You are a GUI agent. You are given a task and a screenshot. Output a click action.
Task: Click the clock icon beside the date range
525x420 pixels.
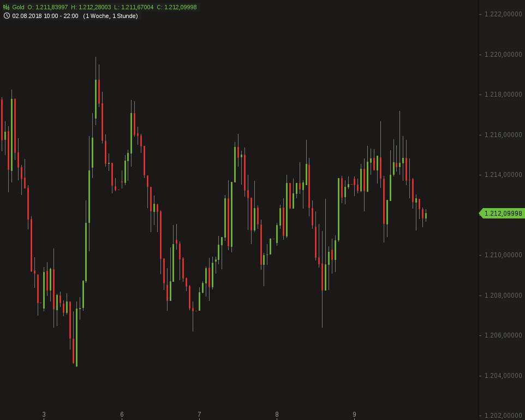click(7, 16)
